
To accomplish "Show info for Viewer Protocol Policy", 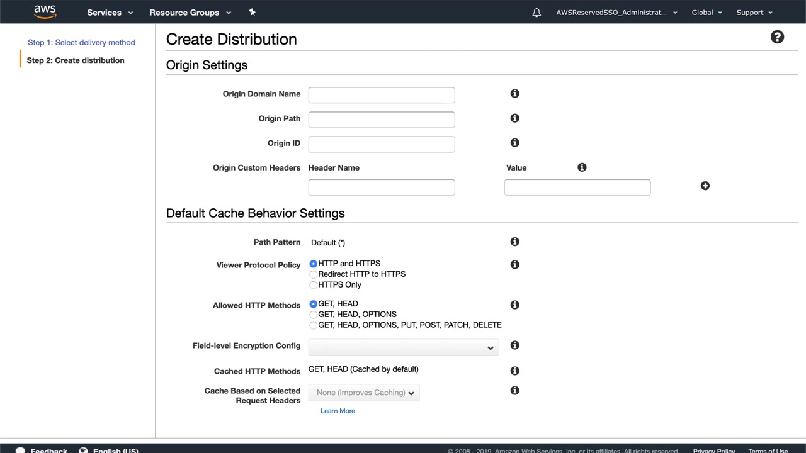I will pos(514,265).
